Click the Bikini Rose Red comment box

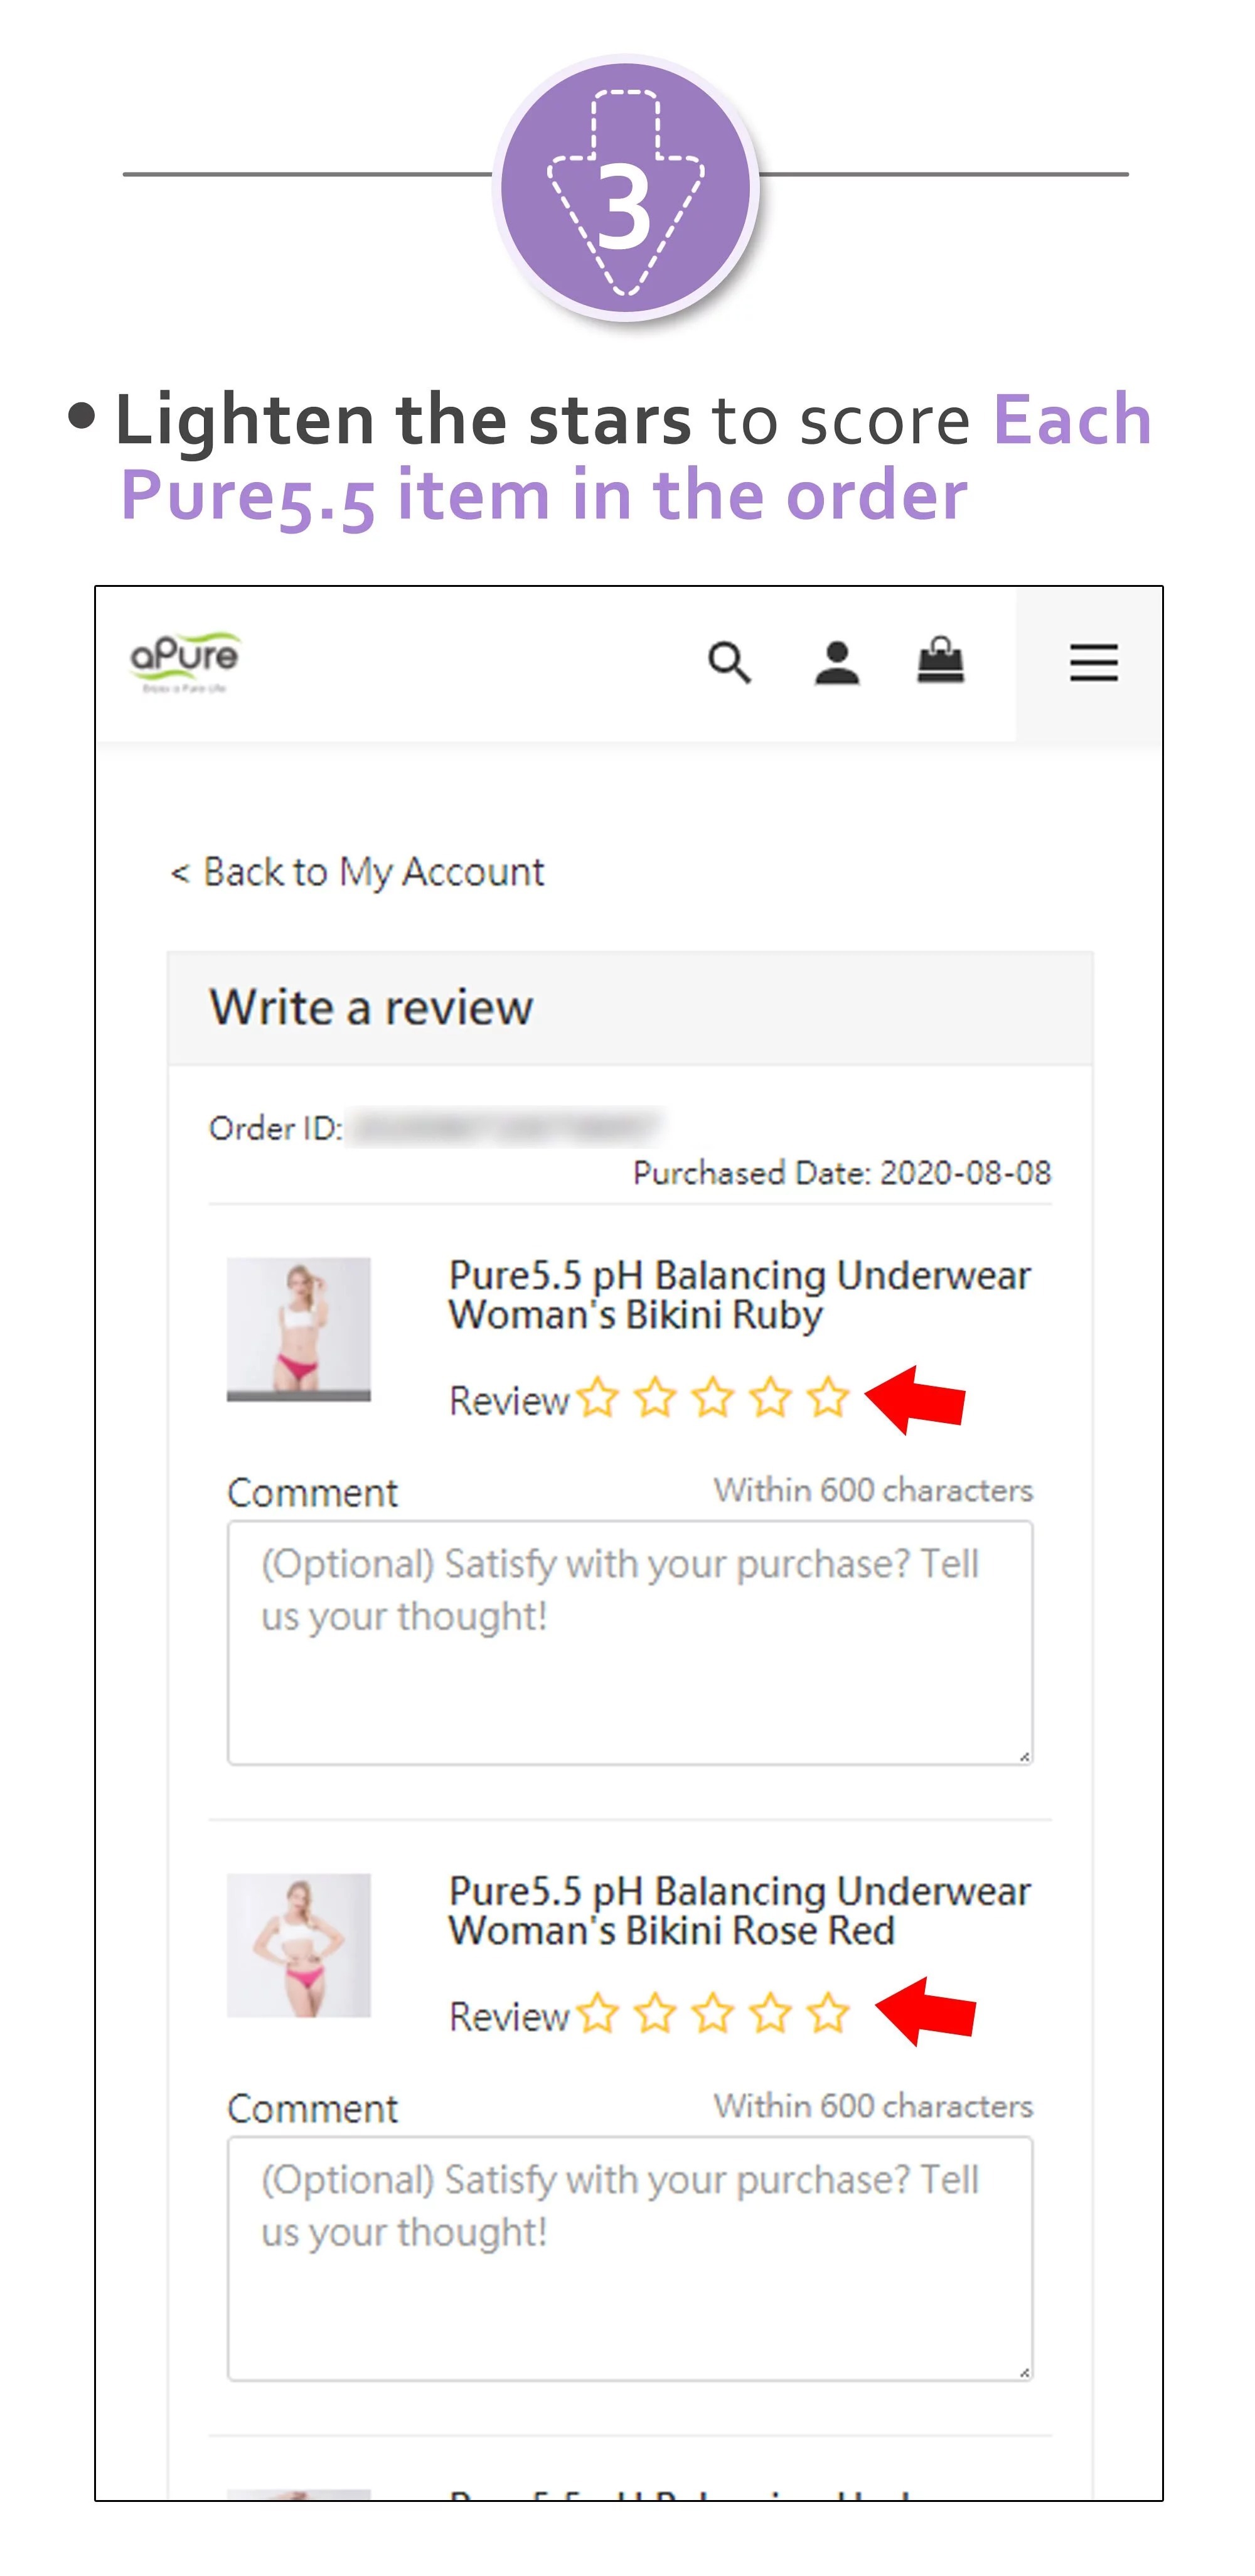[x=630, y=2259]
